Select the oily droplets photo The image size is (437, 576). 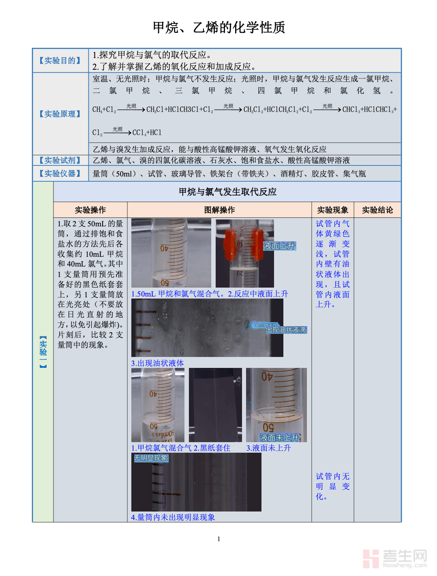pos(207,328)
